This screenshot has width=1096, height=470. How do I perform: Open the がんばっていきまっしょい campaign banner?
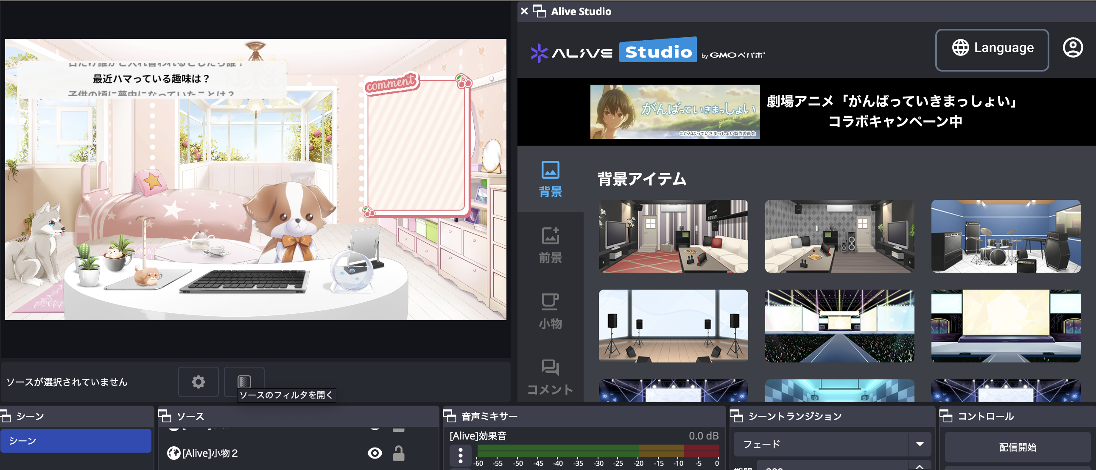[x=675, y=112]
